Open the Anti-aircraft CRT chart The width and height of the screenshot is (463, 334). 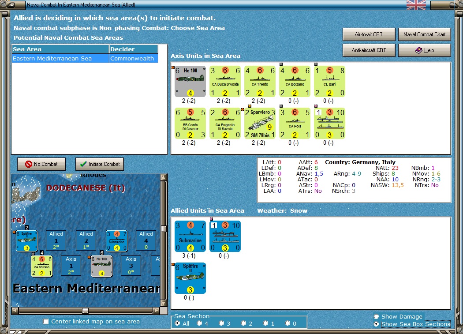(369, 50)
